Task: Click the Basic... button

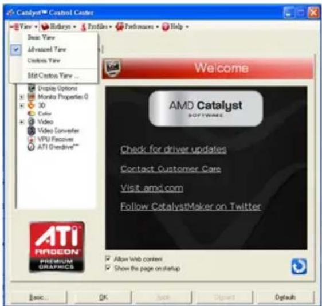Action: (38, 297)
